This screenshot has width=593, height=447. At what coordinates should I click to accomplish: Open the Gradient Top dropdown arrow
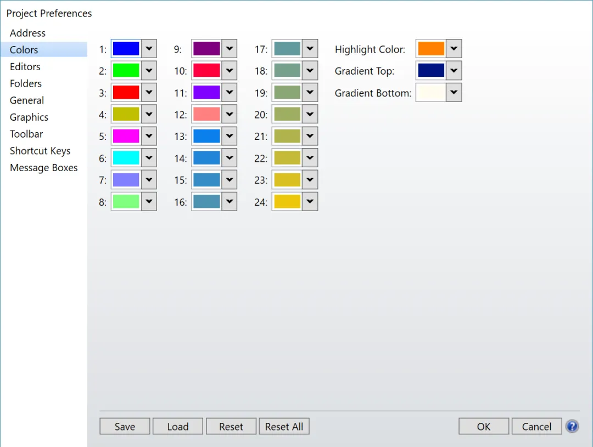click(x=454, y=71)
